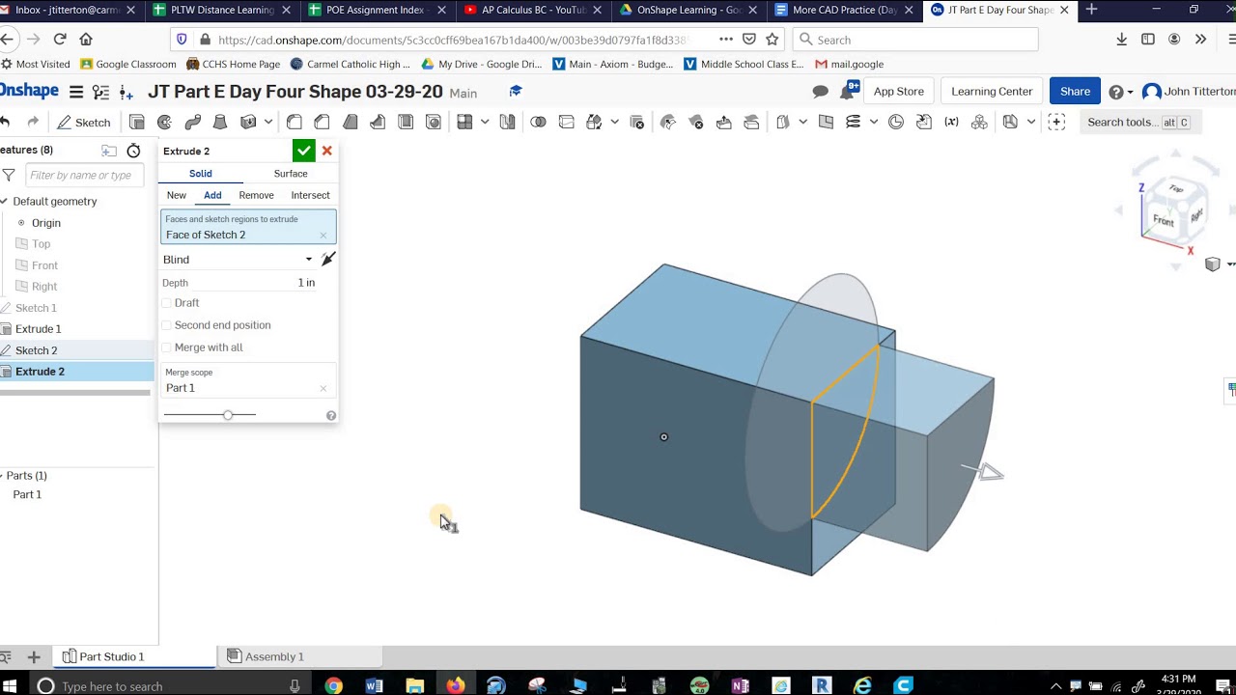
Task: Click the Onshape main hamburger menu
Action: pyautogui.click(x=75, y=92)
